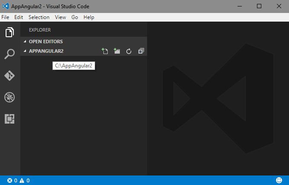Create a New Folder in APPANGULAR2
289x185 pixels.
point(117,51)
